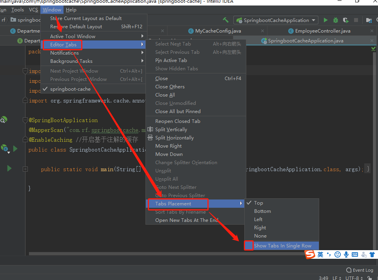Select Left tabs placement option
Screen dimensions: 378x280
(x=282, y=220)
